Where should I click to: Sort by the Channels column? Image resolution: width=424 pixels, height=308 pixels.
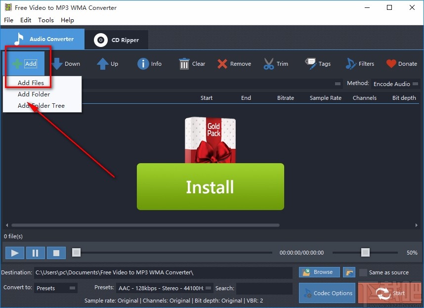(365, 98)
